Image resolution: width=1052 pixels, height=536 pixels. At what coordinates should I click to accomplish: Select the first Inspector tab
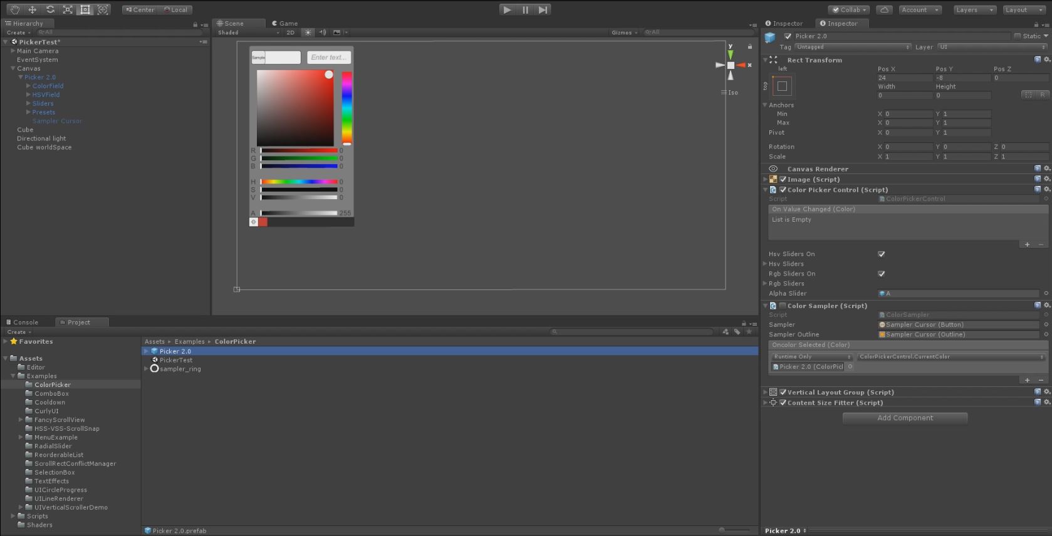pos(784,23)
